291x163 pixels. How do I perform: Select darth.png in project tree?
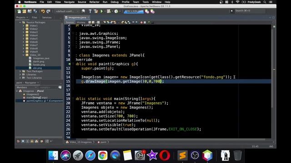click(x=39, y=62)
